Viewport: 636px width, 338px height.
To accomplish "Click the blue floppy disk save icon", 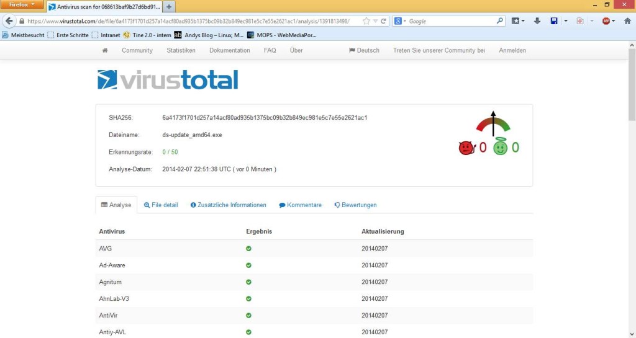I will 554,21.
